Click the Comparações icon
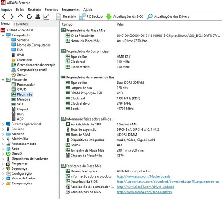222x199 pixels. [x=8, y=183]
